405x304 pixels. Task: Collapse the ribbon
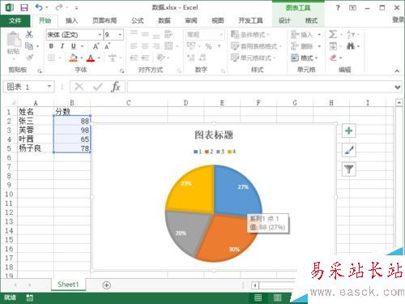(x=397, y=71)
